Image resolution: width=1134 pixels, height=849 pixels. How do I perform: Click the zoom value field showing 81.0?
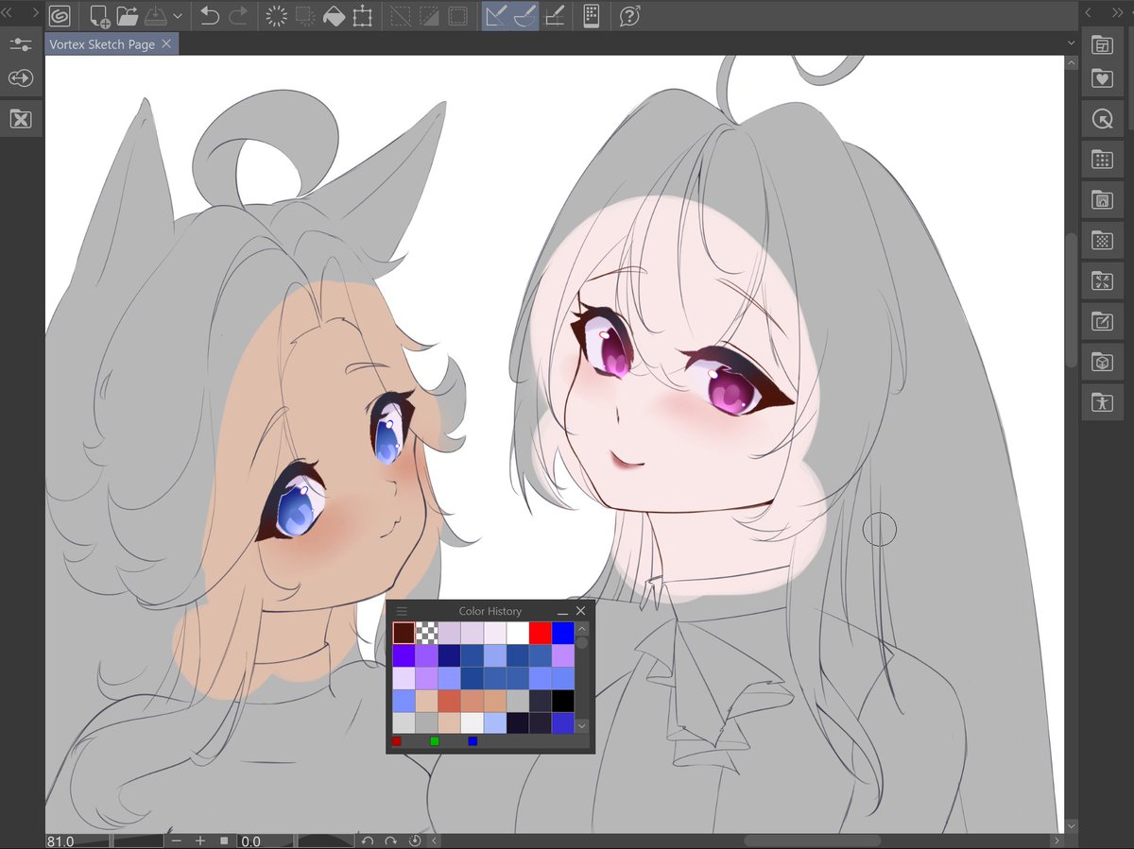[x=77, y=841]
